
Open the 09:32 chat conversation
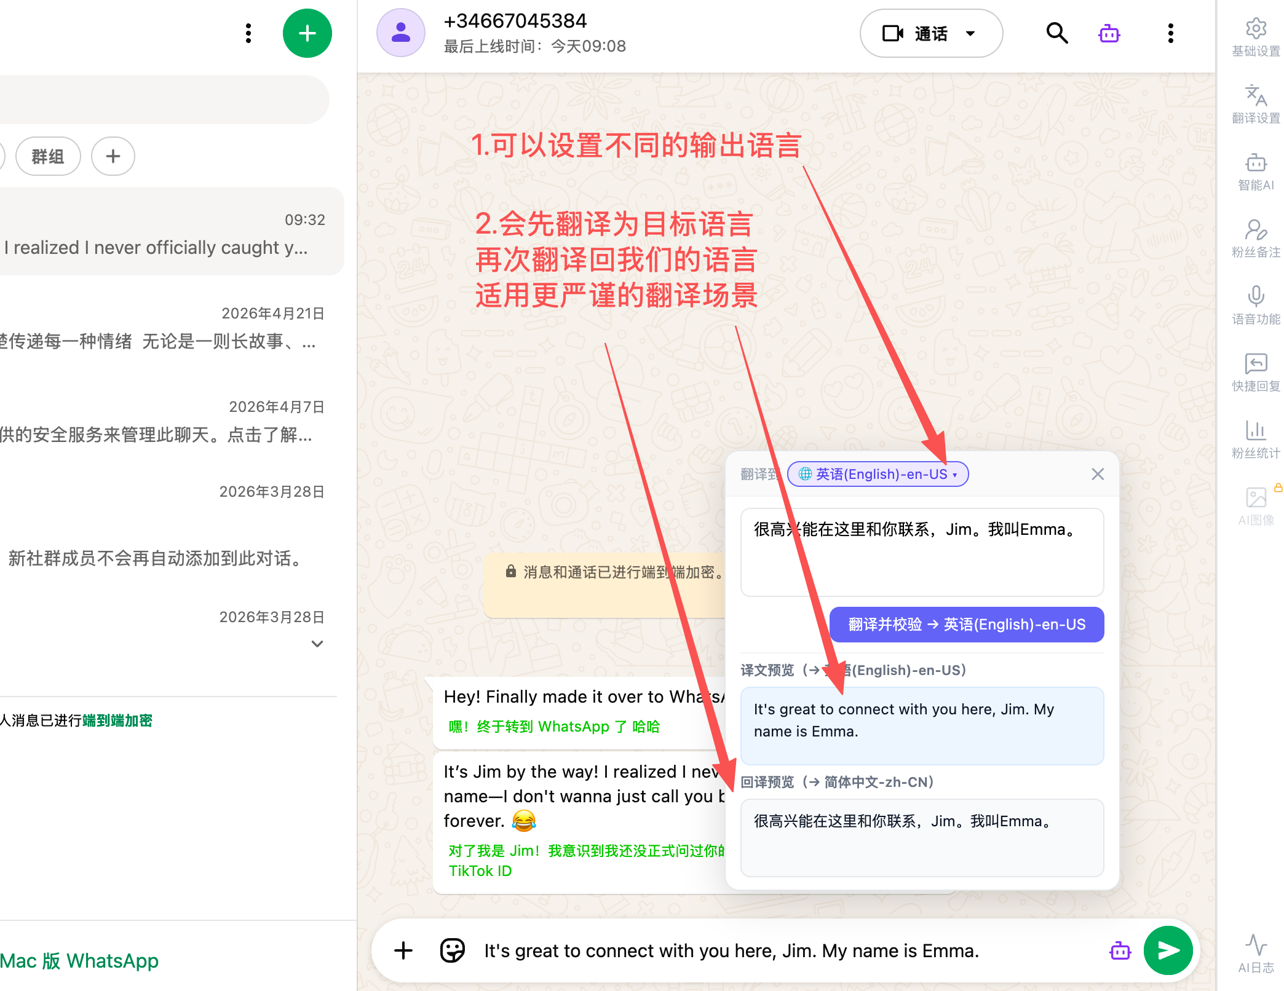click(171, 232)
